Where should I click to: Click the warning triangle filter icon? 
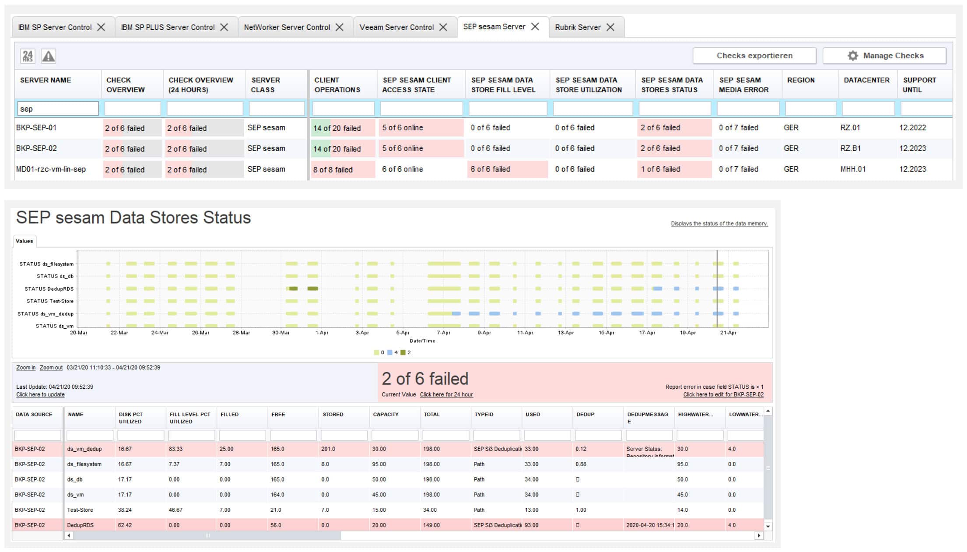point(48,56)
